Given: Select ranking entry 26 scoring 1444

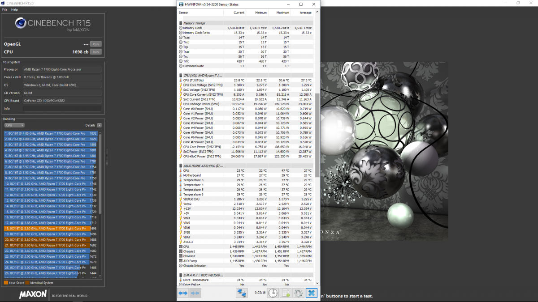Looking at the screenshot, I should tap(51, 273).
